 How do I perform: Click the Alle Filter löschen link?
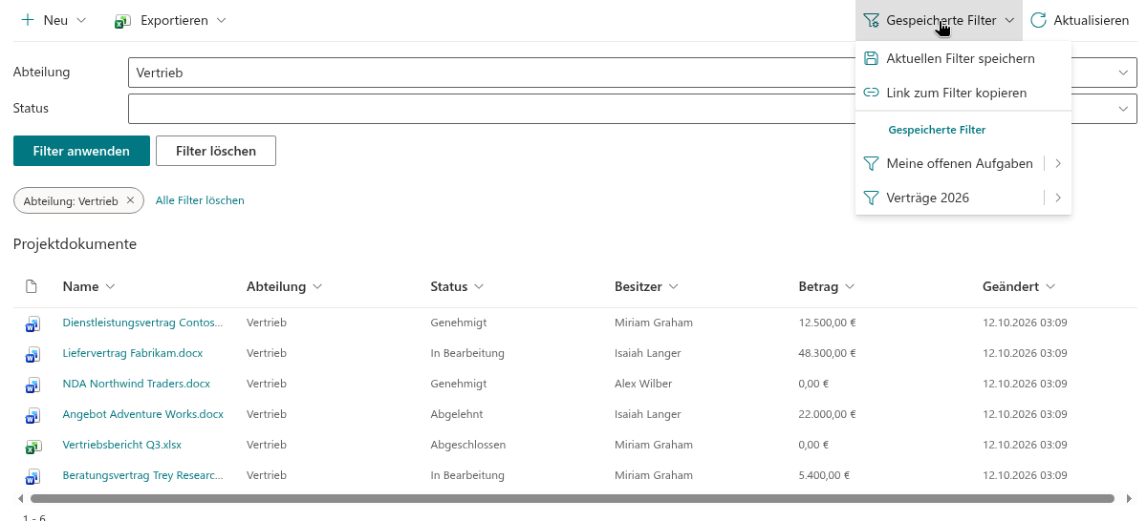200,200
